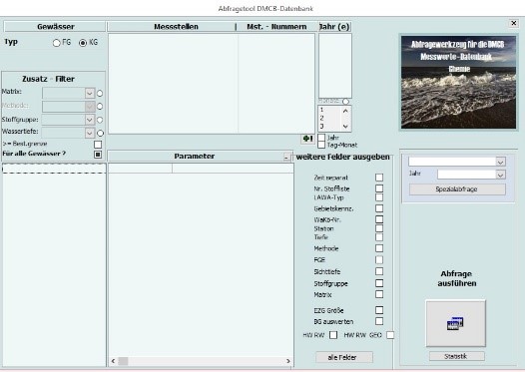Collapse the Parameter panel with minus button

click(286, 157)
